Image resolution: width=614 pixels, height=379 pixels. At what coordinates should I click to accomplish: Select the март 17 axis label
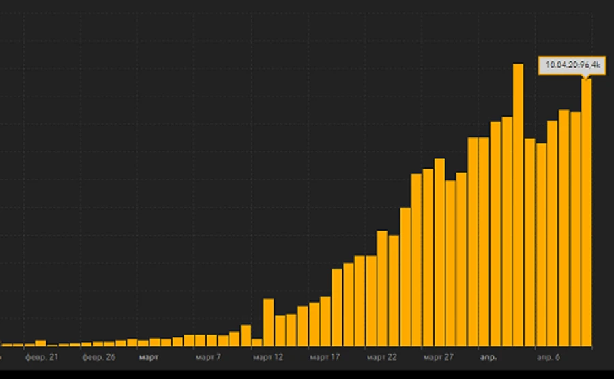(x=325, y=357)
